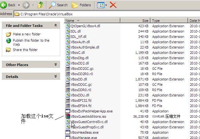Click Publish this folder to the Web

pos(31,43)
